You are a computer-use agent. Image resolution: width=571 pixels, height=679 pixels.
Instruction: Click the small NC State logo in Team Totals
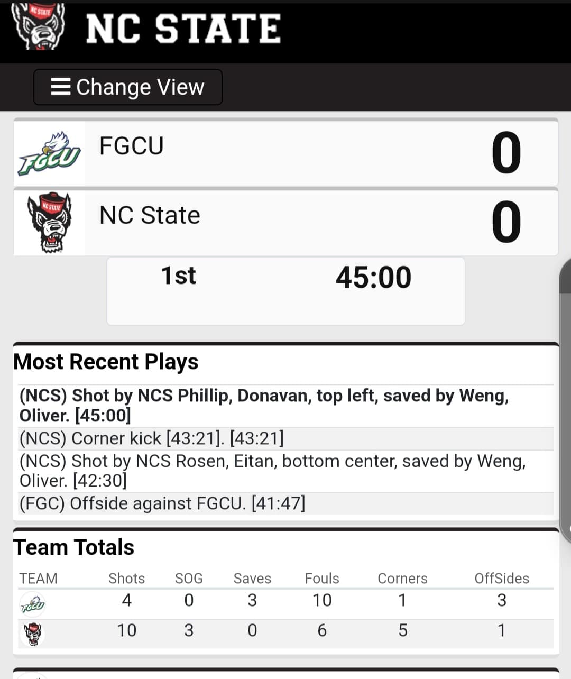pyautogui.click(x=33, y=634)
